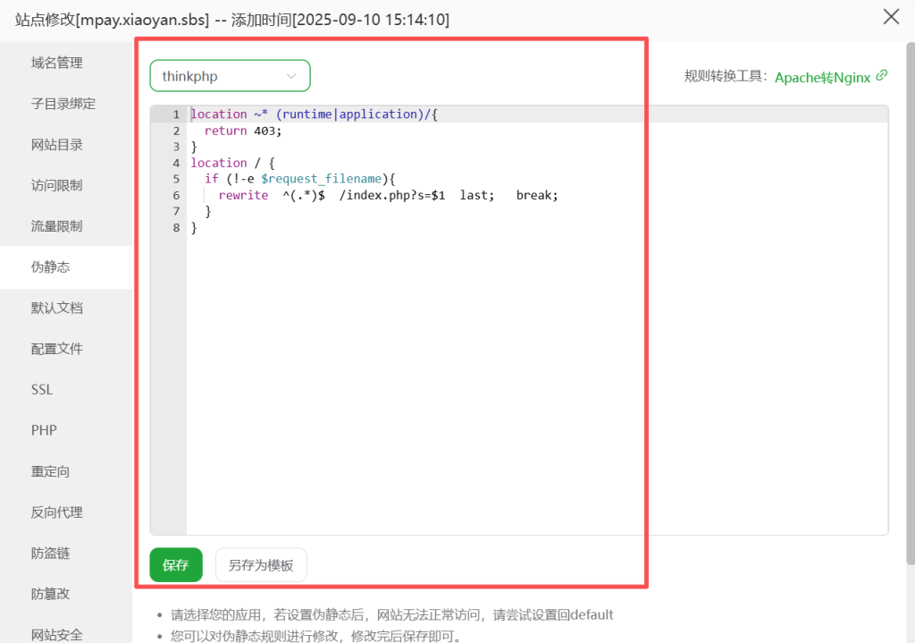Open the 子目录绑定 tab
The height and width of the screenshot is (643, 915).
(63, 104)
